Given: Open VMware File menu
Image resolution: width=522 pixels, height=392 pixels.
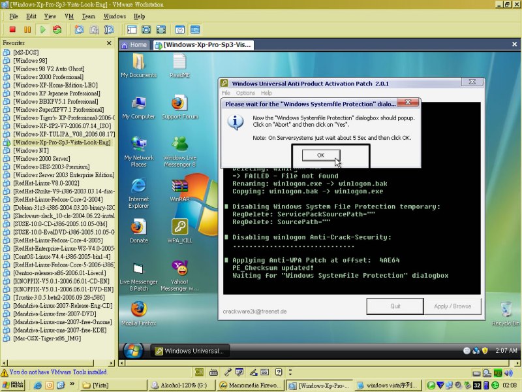Looking at the screenshot, I should click(x=14, y=16).
